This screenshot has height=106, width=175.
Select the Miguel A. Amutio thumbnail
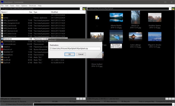click(155, 37)
